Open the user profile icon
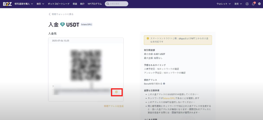The height and width of the screenshot is (120, 263). [x=247, y=4]
